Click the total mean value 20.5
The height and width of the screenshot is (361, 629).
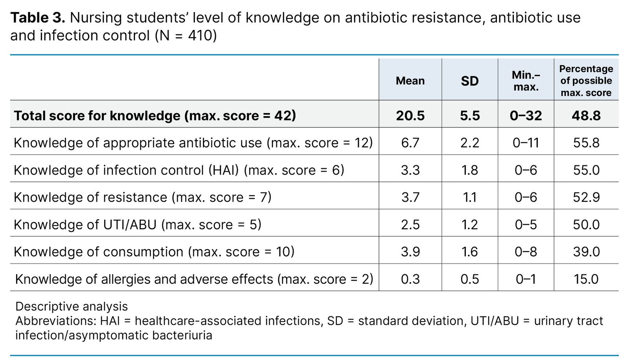point(410,115)
